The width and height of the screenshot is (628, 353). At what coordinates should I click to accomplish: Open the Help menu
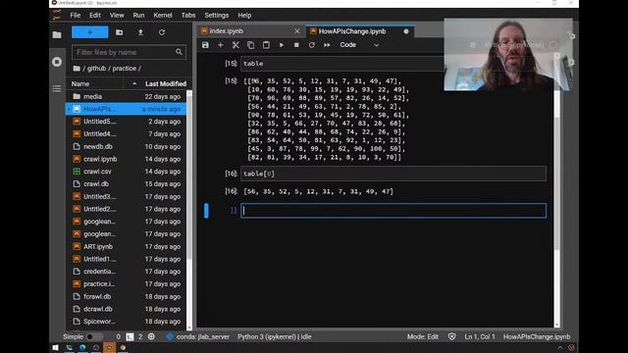coord(244,16)
